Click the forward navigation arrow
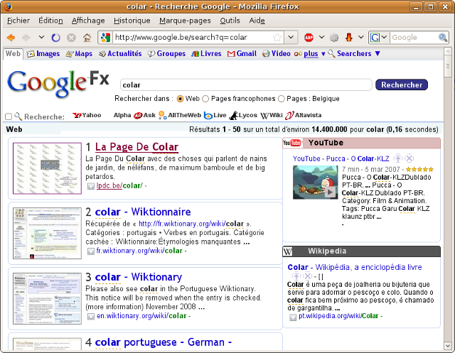 point(26,38)
